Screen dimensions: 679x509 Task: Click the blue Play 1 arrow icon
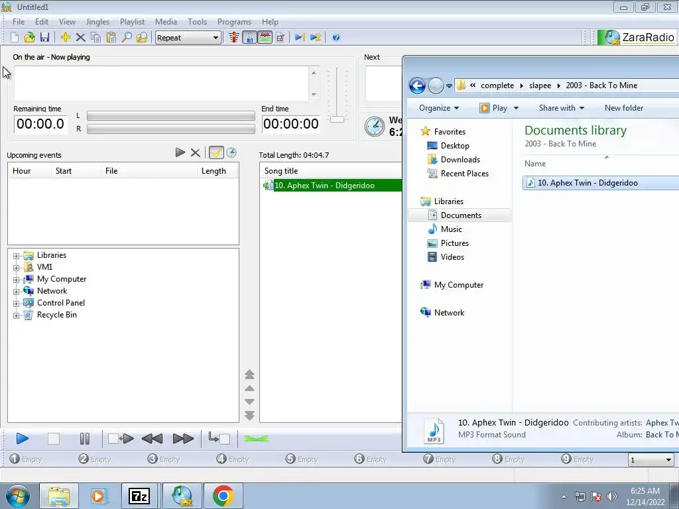pos(300,37)
